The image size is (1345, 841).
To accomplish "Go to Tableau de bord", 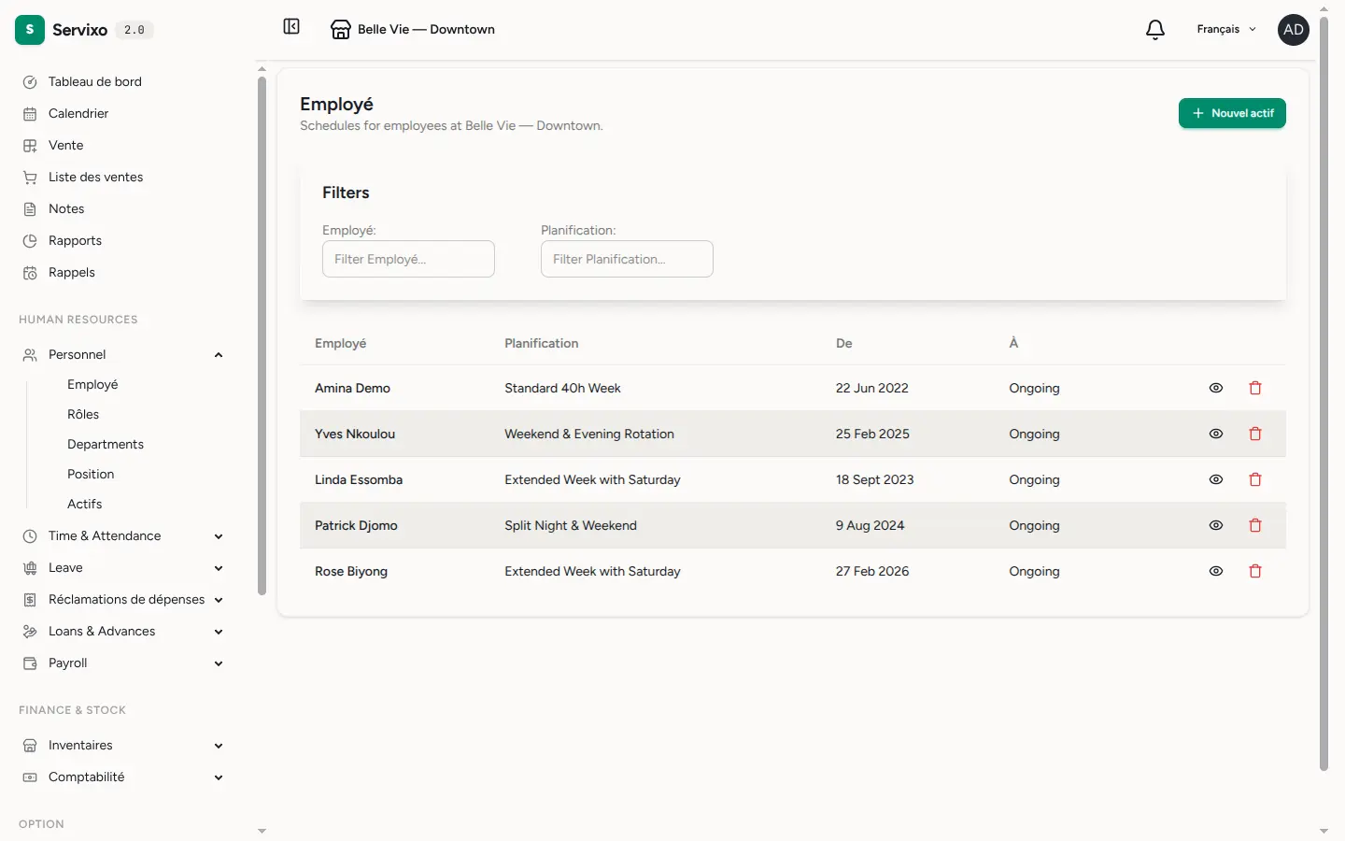I will point(95,82).
